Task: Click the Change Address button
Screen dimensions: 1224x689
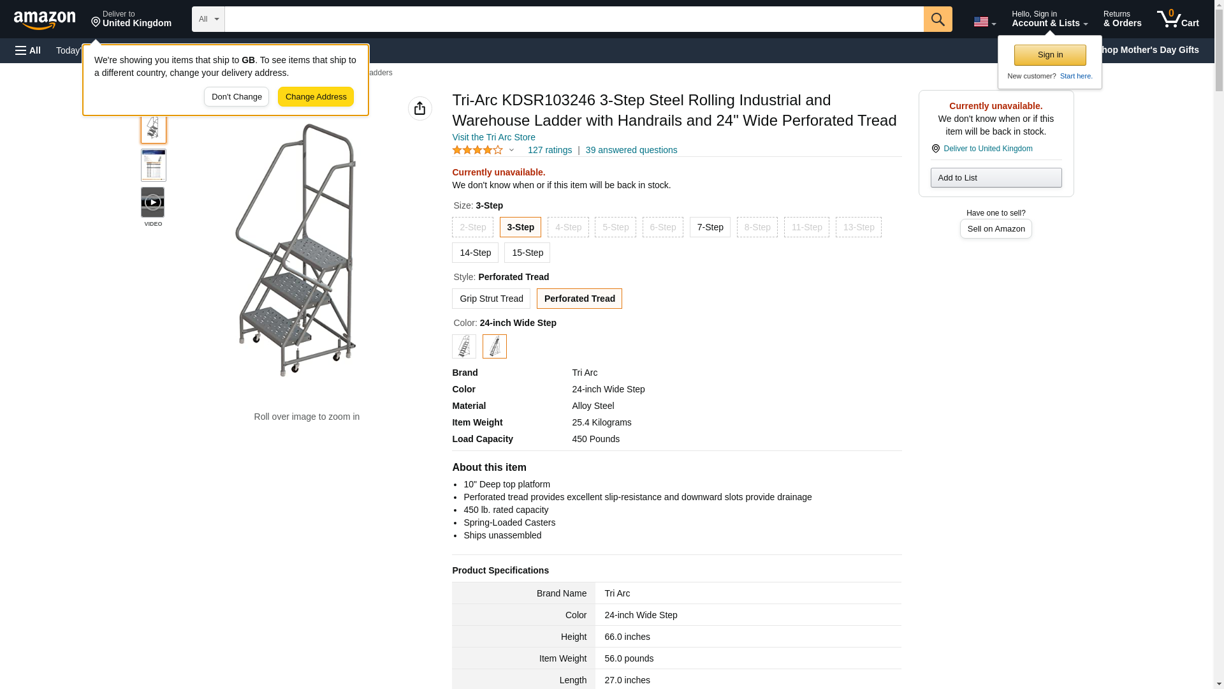Action: click(316, 97)
